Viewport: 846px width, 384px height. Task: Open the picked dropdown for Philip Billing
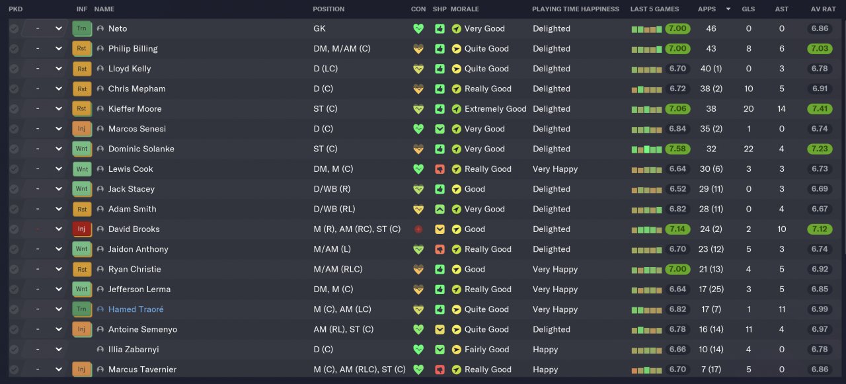pos(58,49)
